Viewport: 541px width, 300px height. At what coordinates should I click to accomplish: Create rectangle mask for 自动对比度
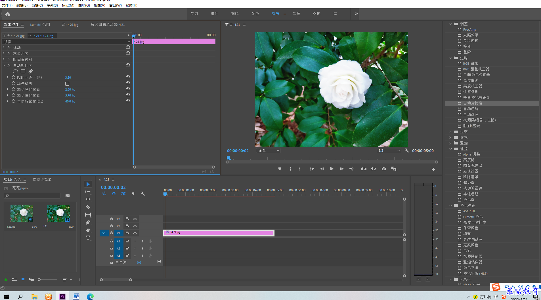tap(23, 72)
